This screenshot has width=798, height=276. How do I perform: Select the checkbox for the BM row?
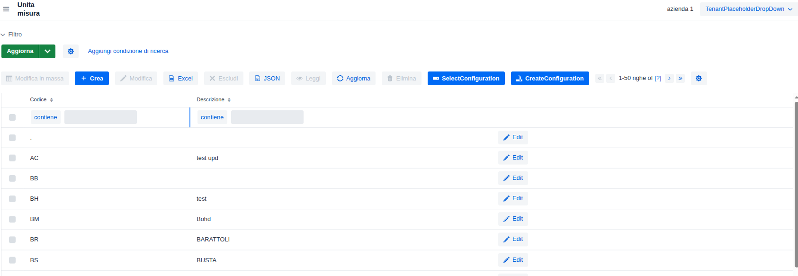[12, 219]
